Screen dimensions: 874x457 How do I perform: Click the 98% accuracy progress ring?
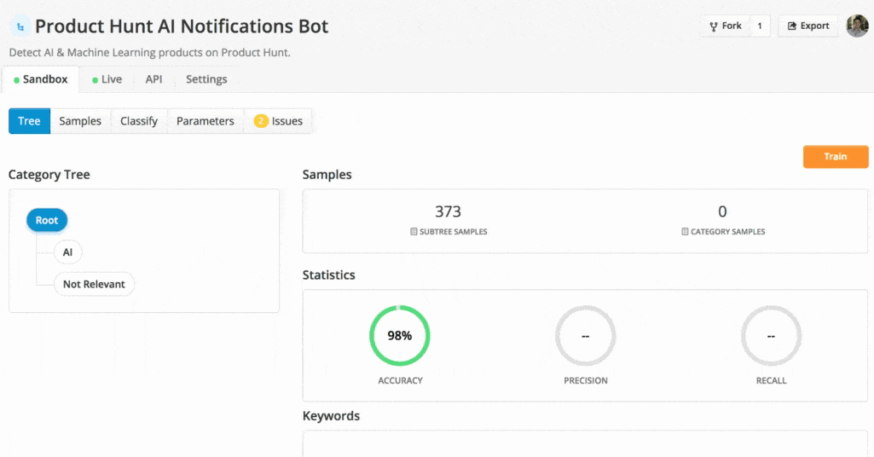pyautogui.click(x=399, y=336)
